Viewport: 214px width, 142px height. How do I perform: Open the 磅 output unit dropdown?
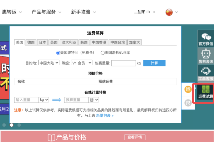point(94,100)
